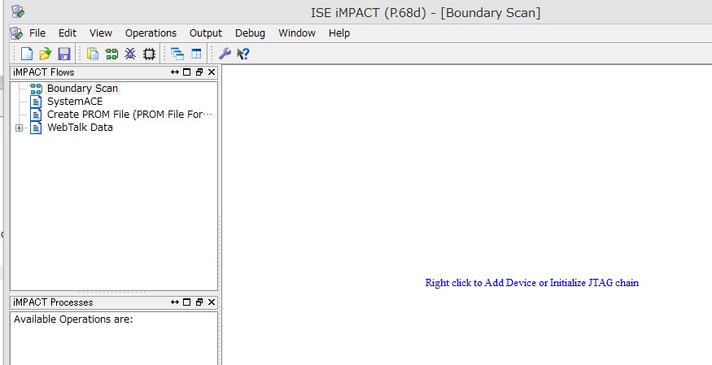Click the Cascade windows toolbar icon
712x365 pixels.
[177, 54]
